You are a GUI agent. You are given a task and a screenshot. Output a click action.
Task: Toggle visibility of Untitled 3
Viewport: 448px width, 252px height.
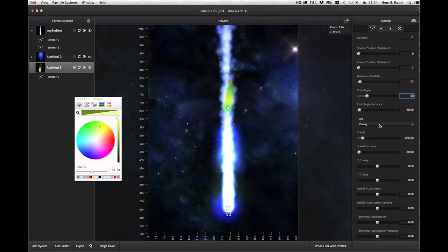click(x=90, y=68)
